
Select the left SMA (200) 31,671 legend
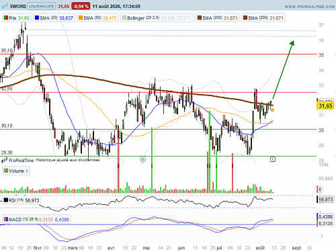218,18
